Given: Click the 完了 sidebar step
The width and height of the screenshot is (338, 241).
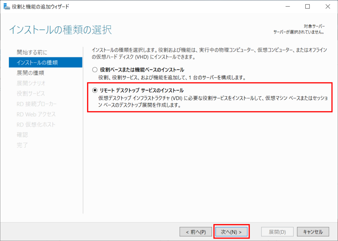Looking at the screenshot, I should tap(22, 145).
